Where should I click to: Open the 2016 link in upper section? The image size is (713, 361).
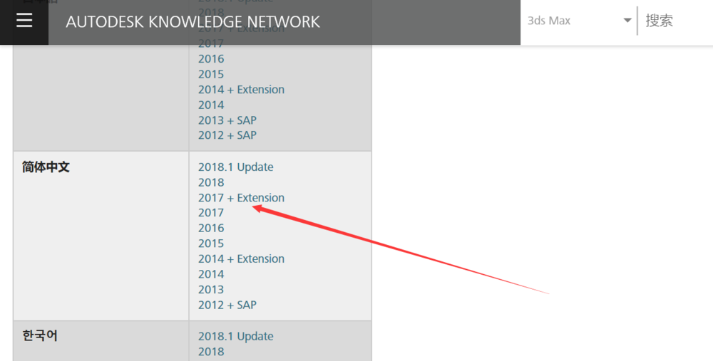[x=211, y=59]
